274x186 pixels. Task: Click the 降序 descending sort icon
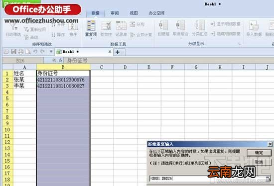click(53, 35)
